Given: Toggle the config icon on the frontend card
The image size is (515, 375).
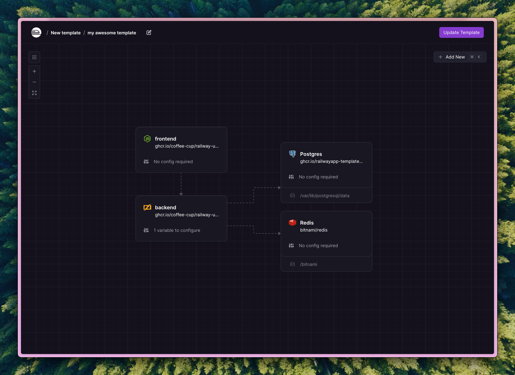Looking at the screenshot, I should click(146, 161).
